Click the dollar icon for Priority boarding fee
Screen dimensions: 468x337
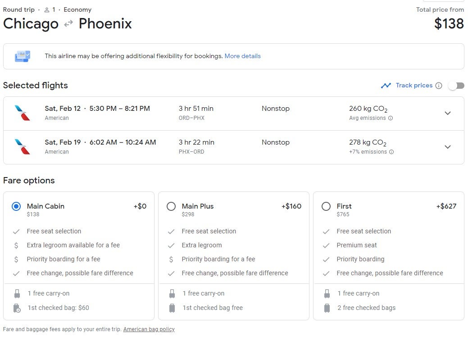(17, 259)
